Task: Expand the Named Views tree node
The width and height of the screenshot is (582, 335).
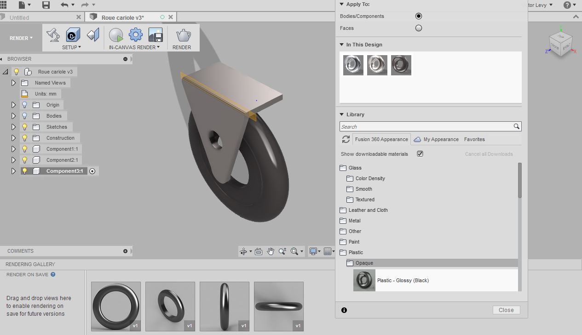Action: click(x=14, y=83)
